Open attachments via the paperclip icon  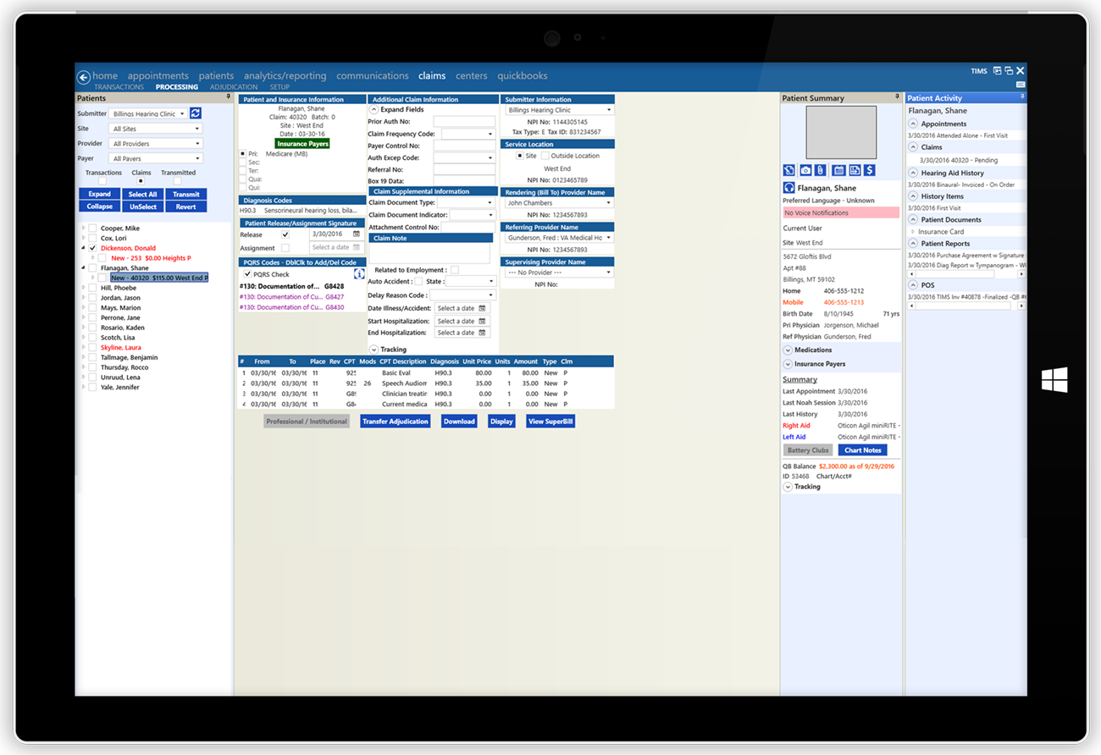pyautogui.click(x=820, y=169)
